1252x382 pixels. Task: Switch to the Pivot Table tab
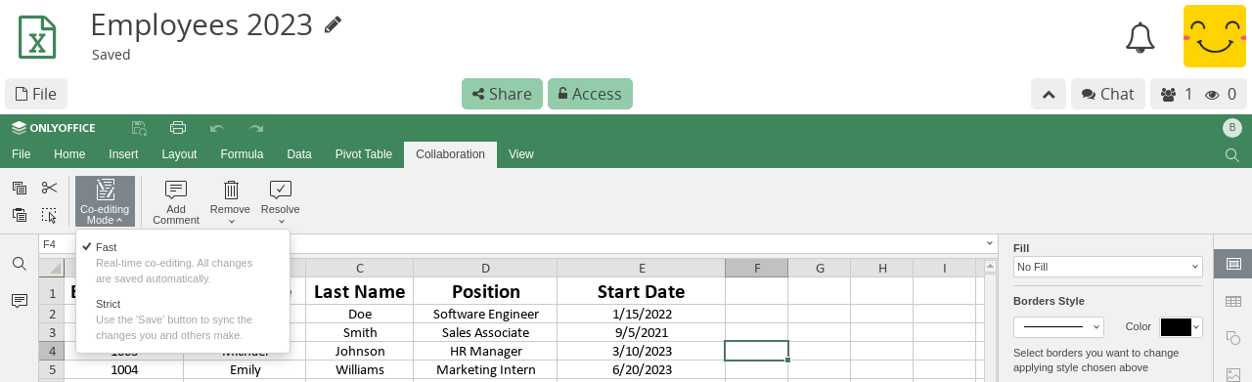(x=363, y=154)
